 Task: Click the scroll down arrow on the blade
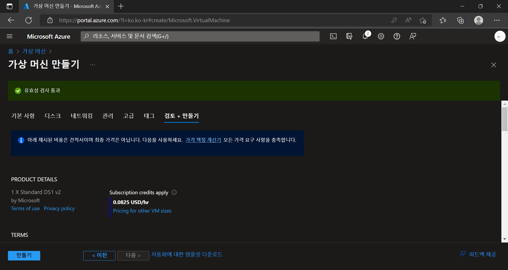(504, 239)
